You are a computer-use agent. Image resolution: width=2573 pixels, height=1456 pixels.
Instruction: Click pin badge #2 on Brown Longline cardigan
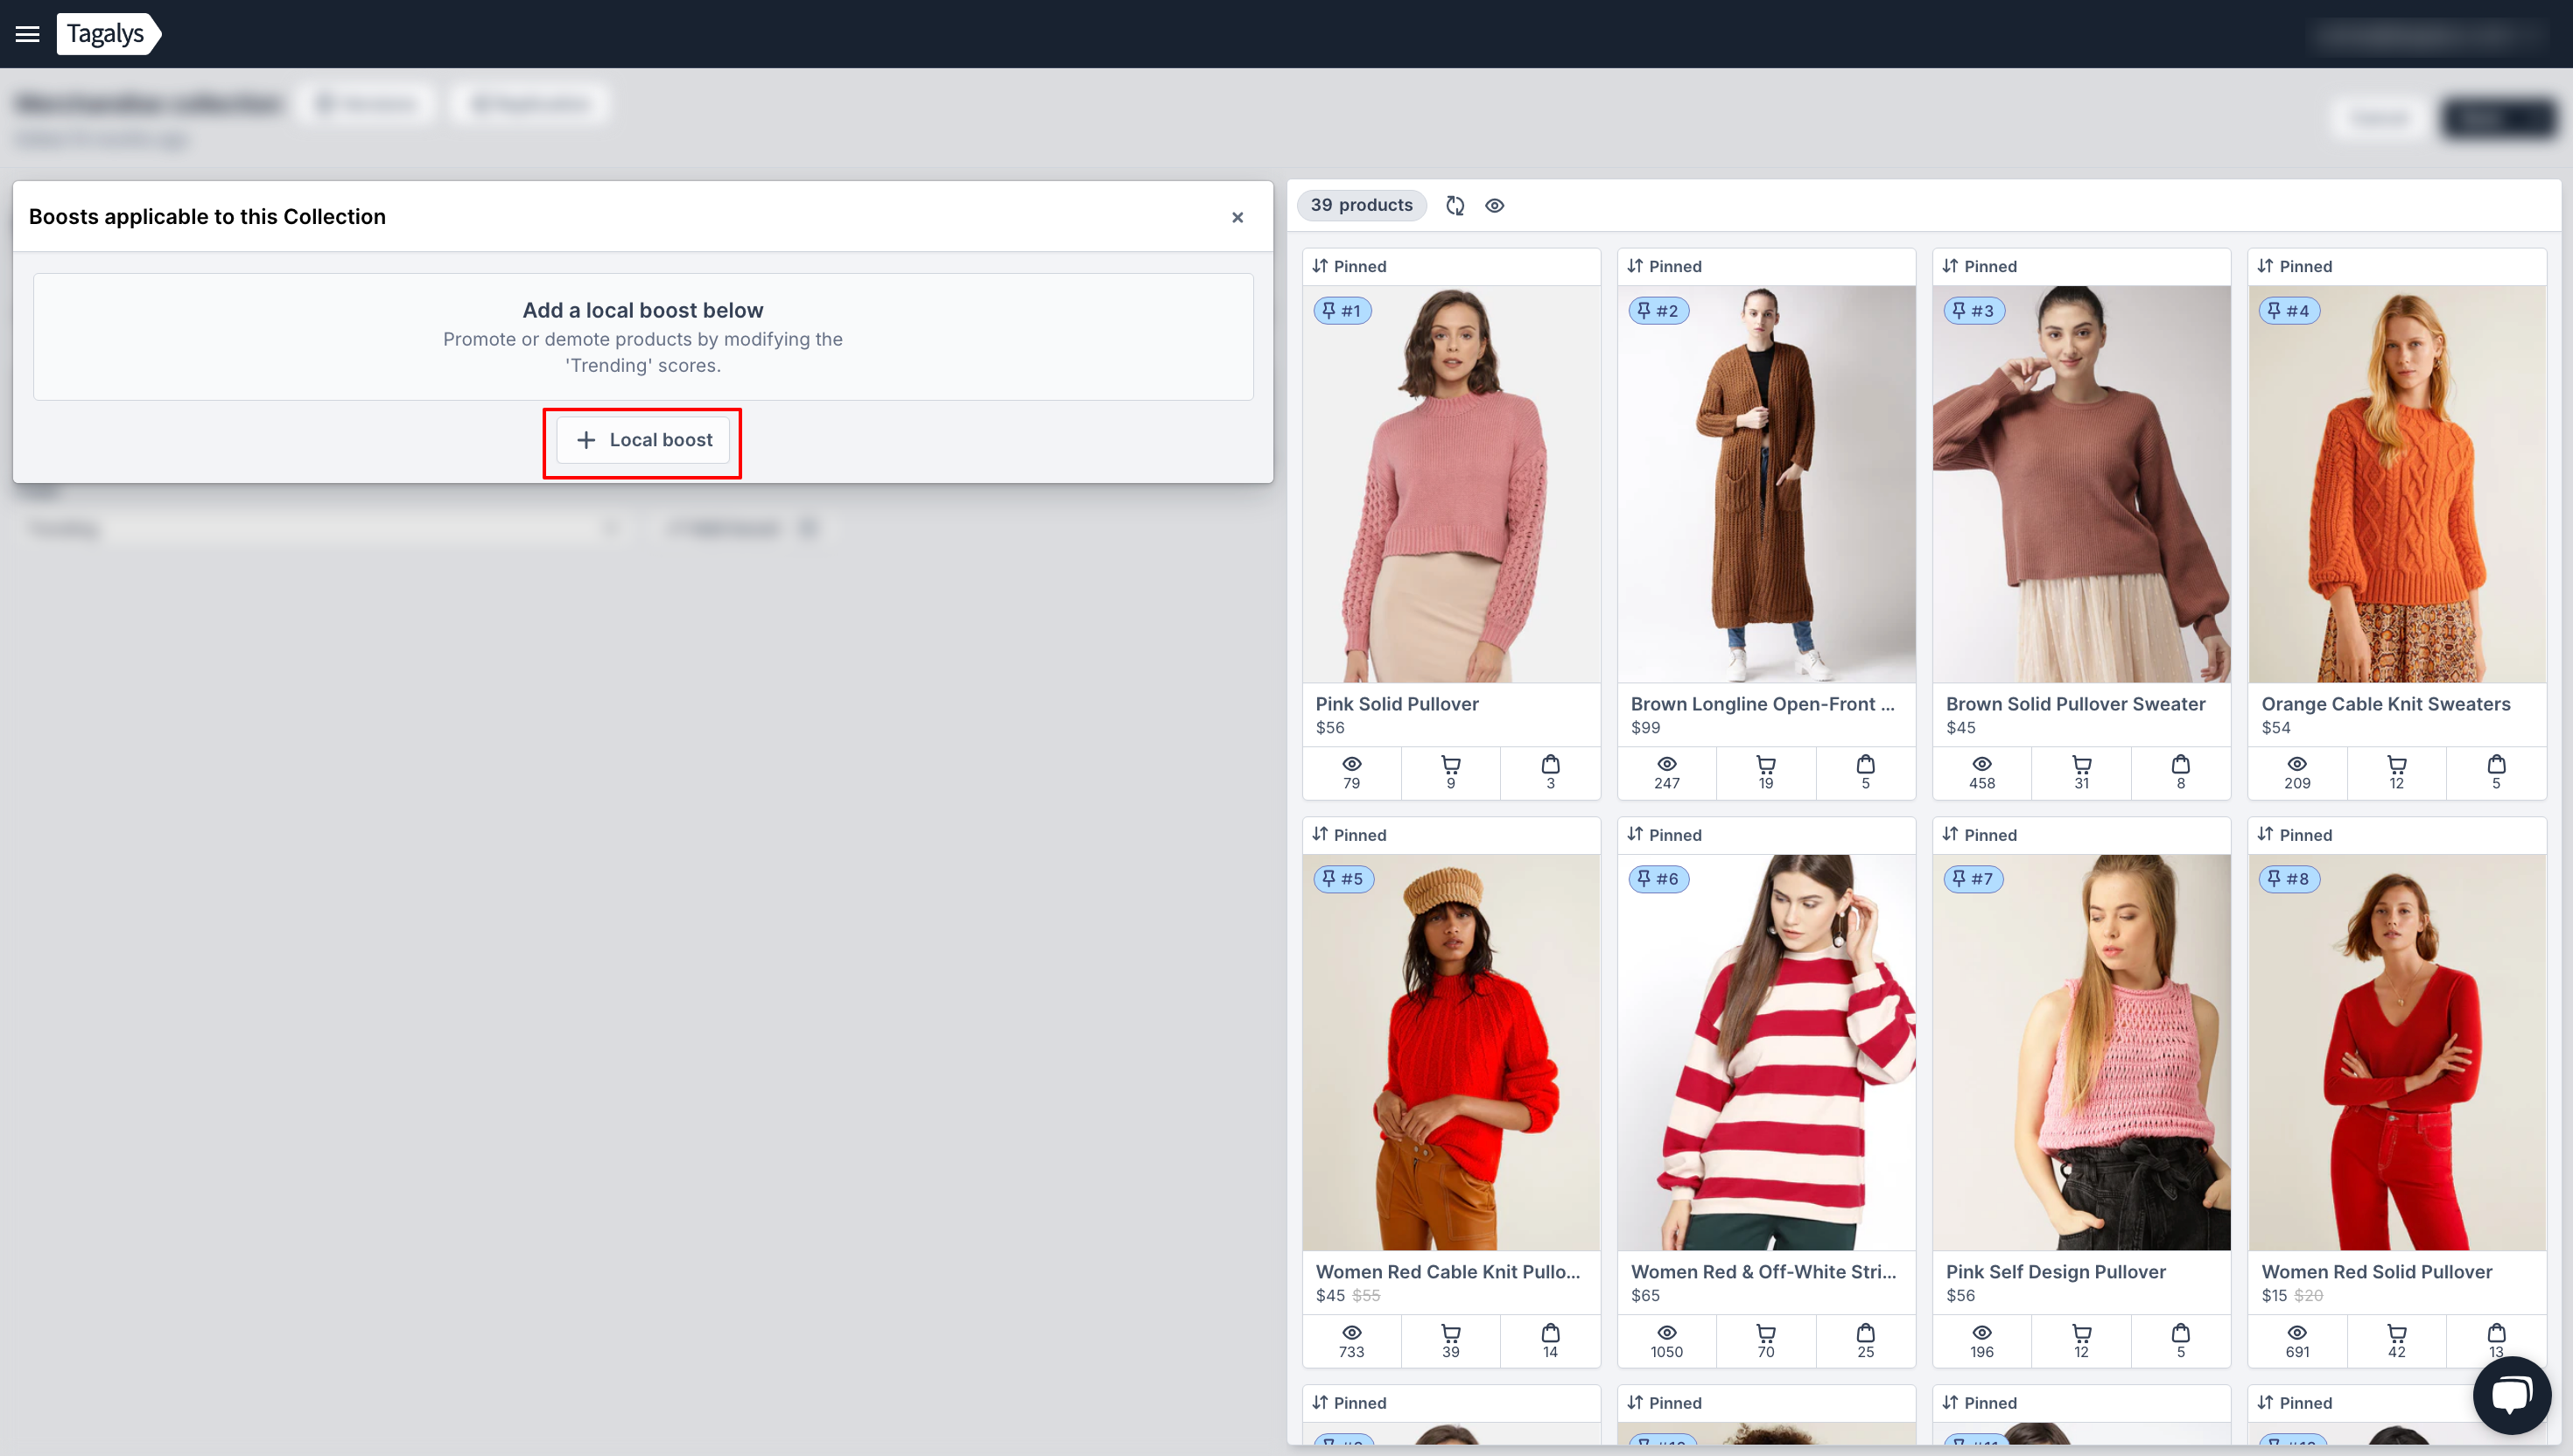[1658, 311]
